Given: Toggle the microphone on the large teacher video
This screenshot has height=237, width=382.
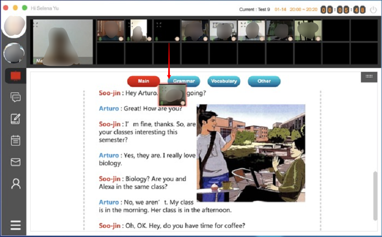Looking at the screenshot, I should (x=35, y=61).
